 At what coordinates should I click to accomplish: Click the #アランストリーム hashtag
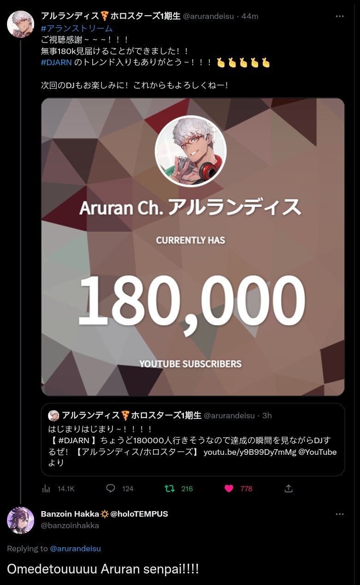[77, 28]
